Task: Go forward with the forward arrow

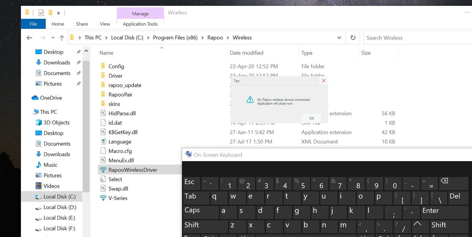Action: [42, 38]
